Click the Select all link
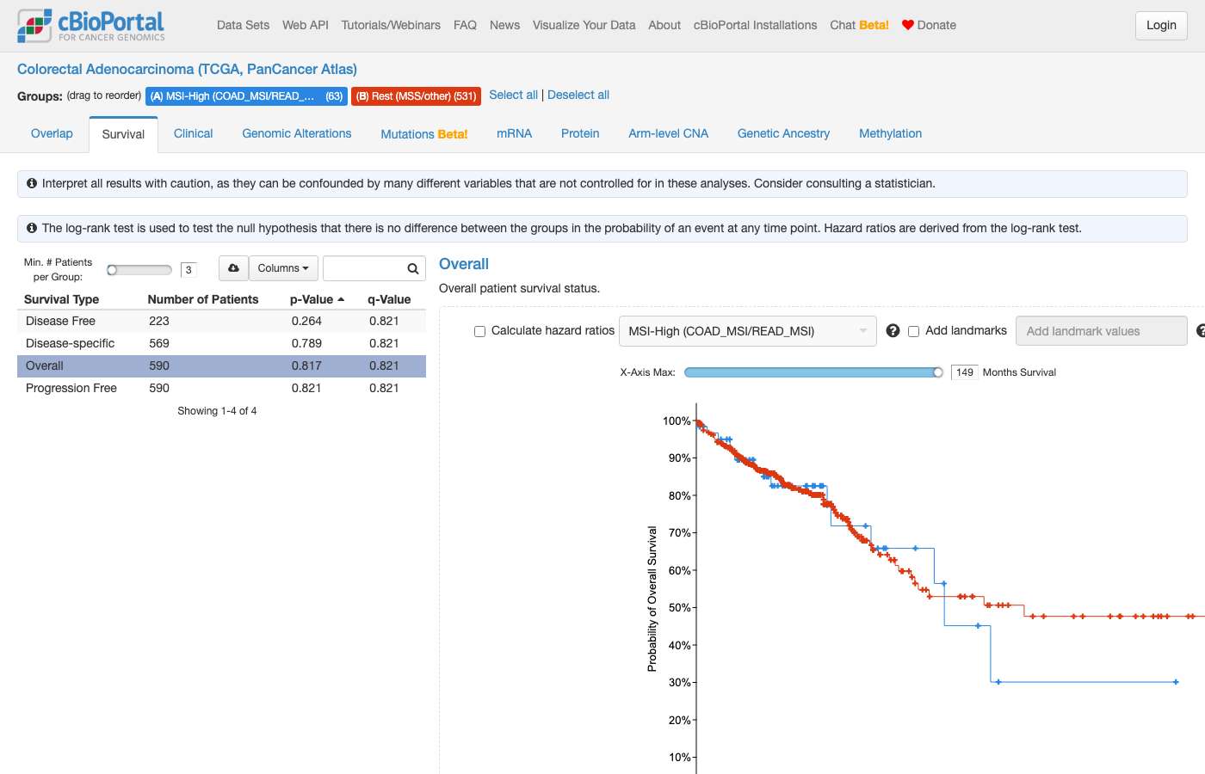 513,95
